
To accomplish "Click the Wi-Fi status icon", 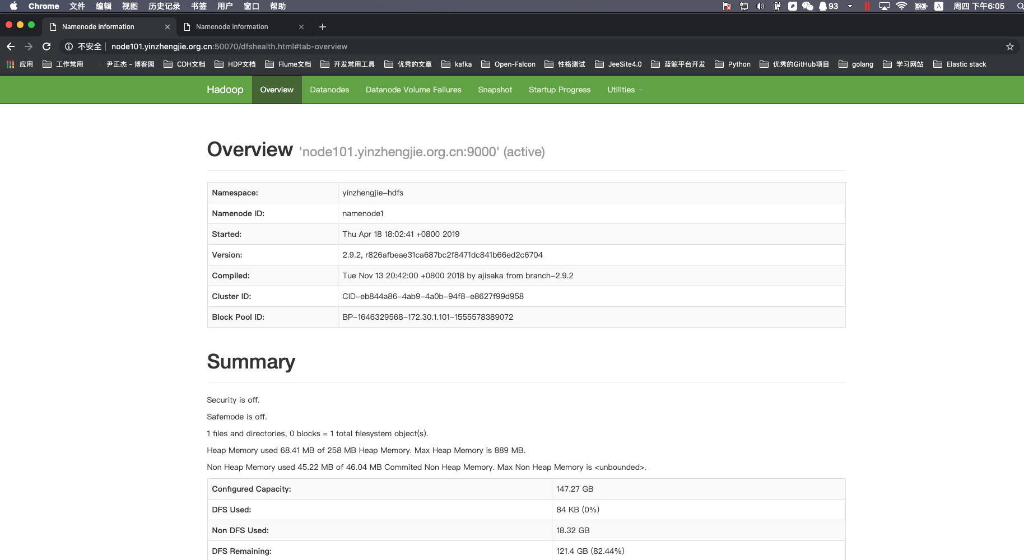I will click(901, 6).
